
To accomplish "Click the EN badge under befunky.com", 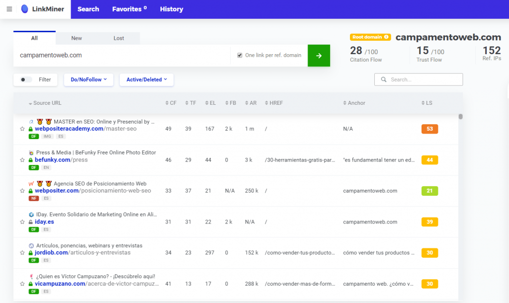I will (46, 167).
